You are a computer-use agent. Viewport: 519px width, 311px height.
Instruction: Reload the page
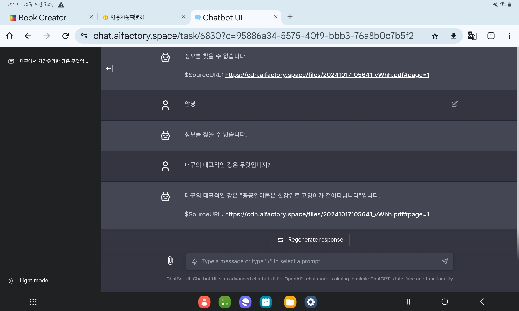65,36
